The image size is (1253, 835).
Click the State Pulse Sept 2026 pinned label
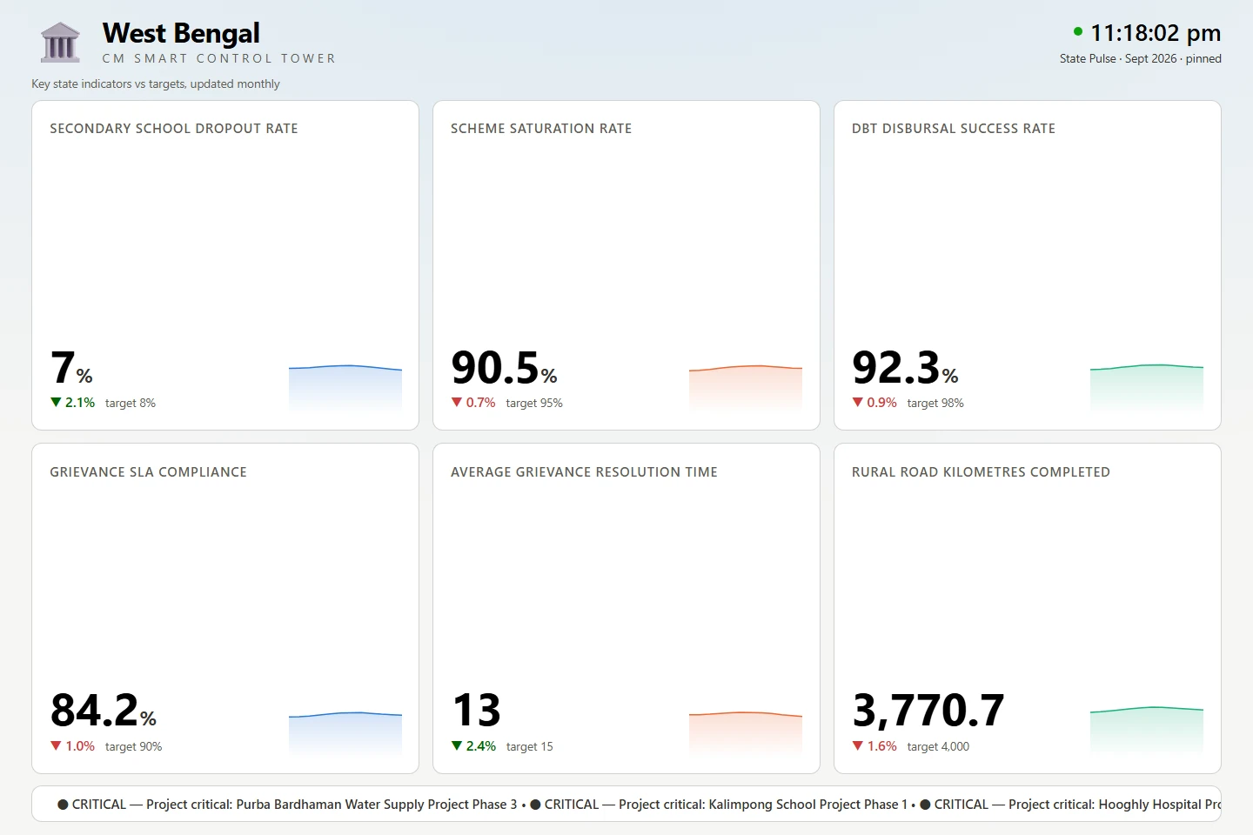click(x=1141, y=58)
